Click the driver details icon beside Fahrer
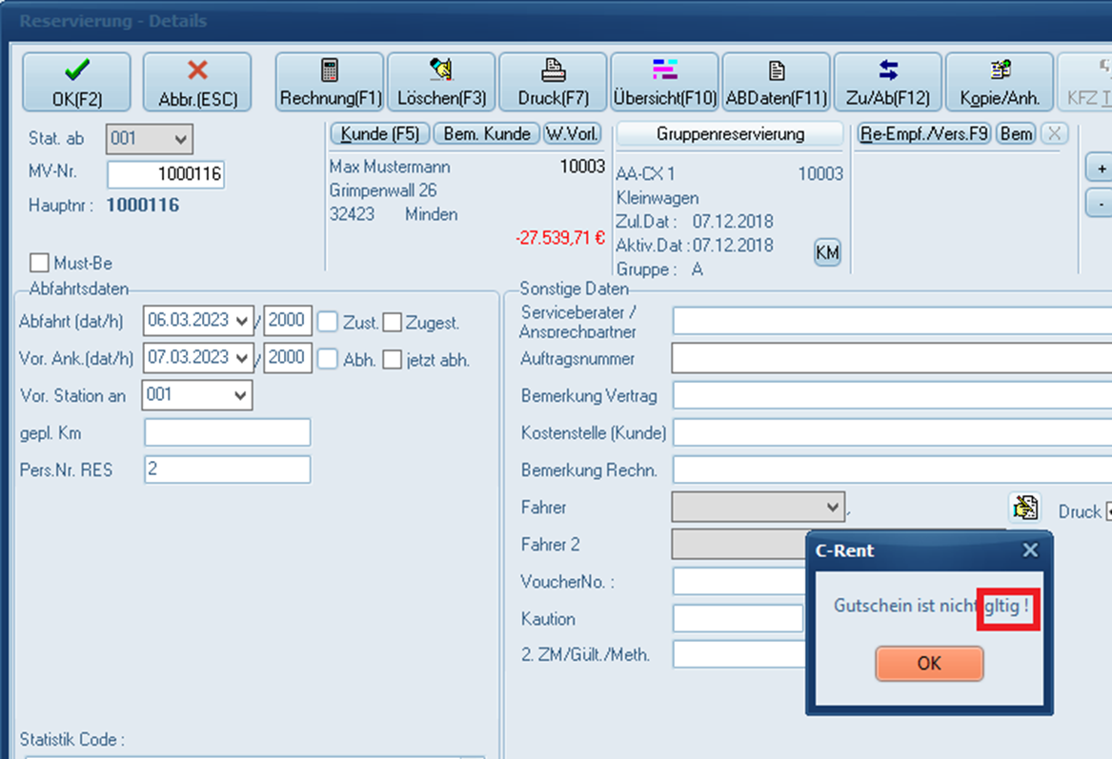 pos(1024,508)
